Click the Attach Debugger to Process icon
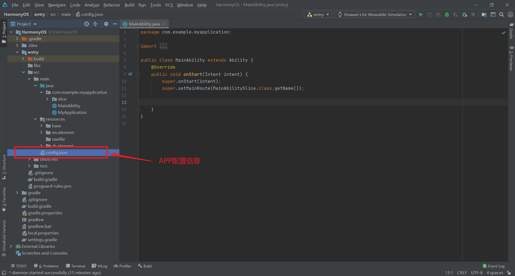 click(465, 14)
